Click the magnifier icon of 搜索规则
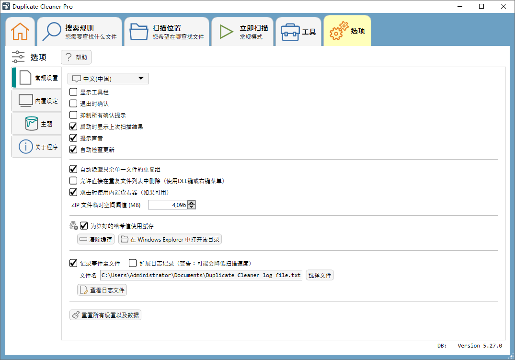515x360 pixels. (52, 32)
